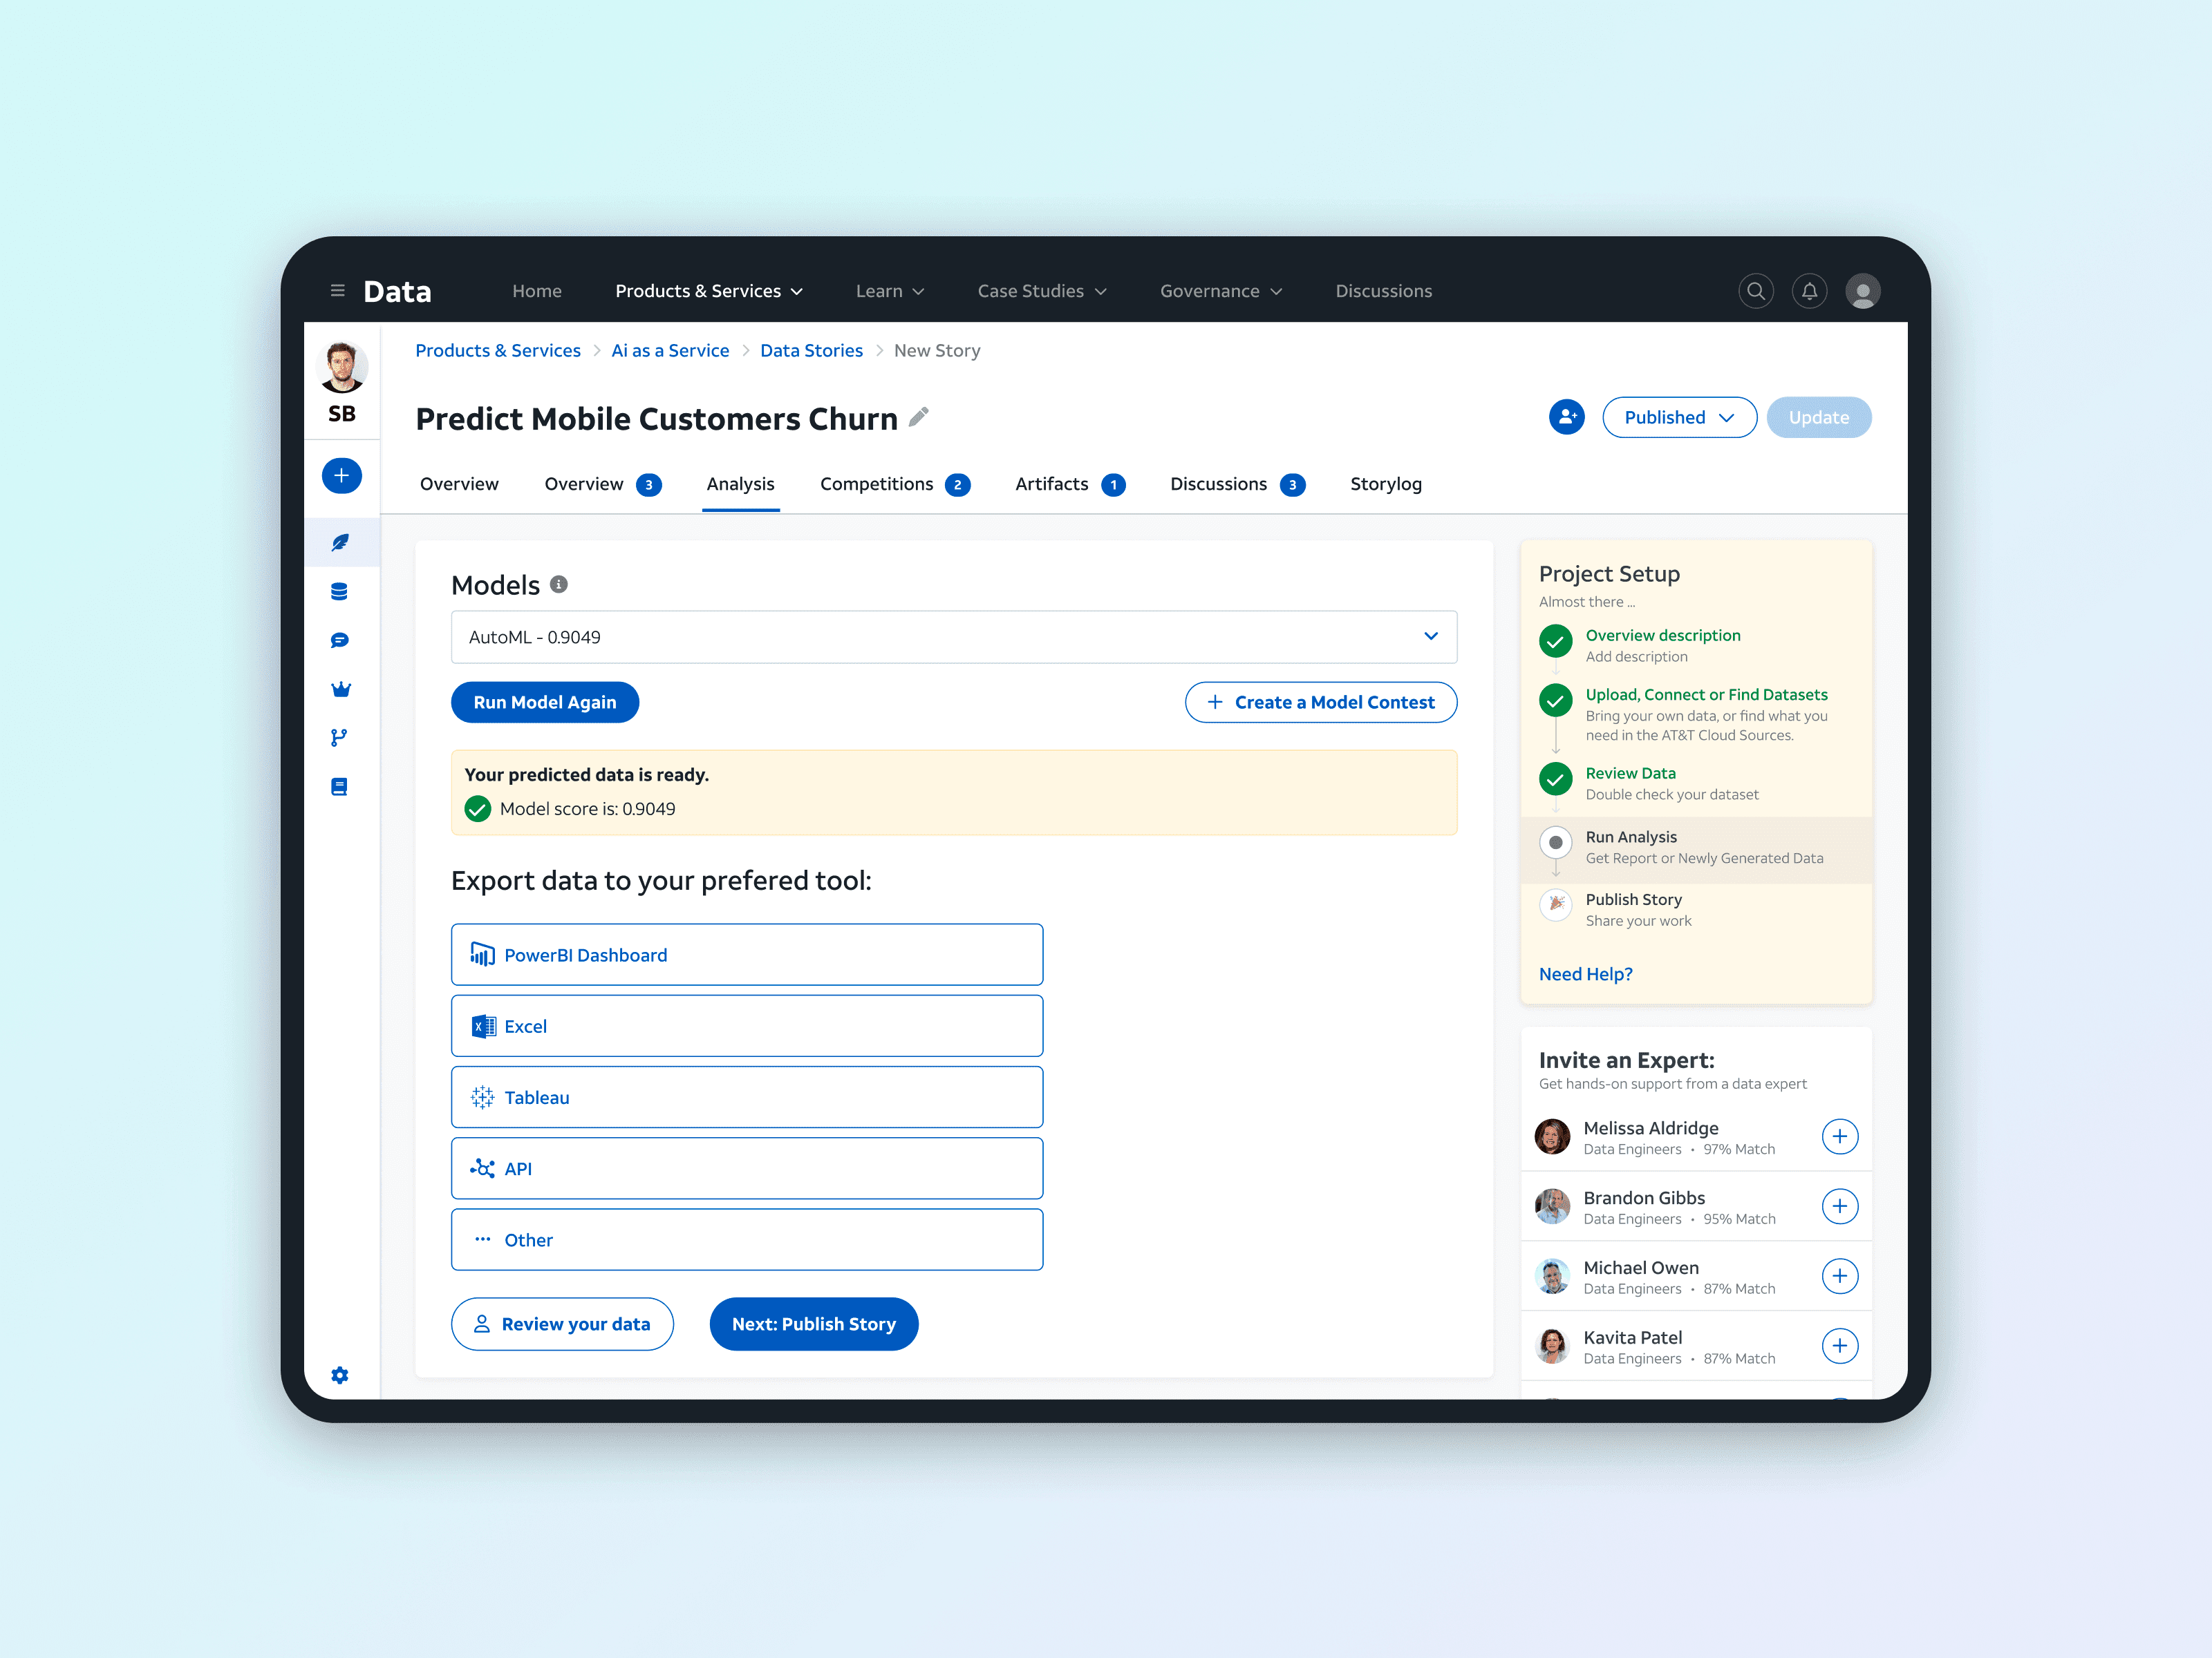Click the info icon next to Models
Viewport: 2212px width, 1658px height.
pyautogui.click(x=559, y=584)
